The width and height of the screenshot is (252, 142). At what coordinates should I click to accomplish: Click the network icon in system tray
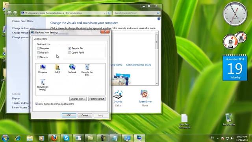pos(228,138)
